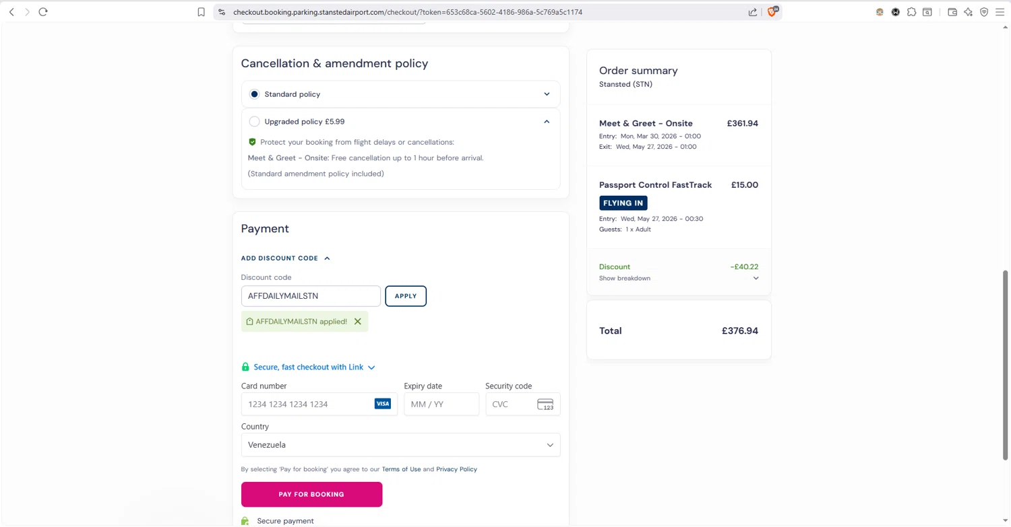
Task: Open site settings icon in address bar
Action: [x=222, y=12]
